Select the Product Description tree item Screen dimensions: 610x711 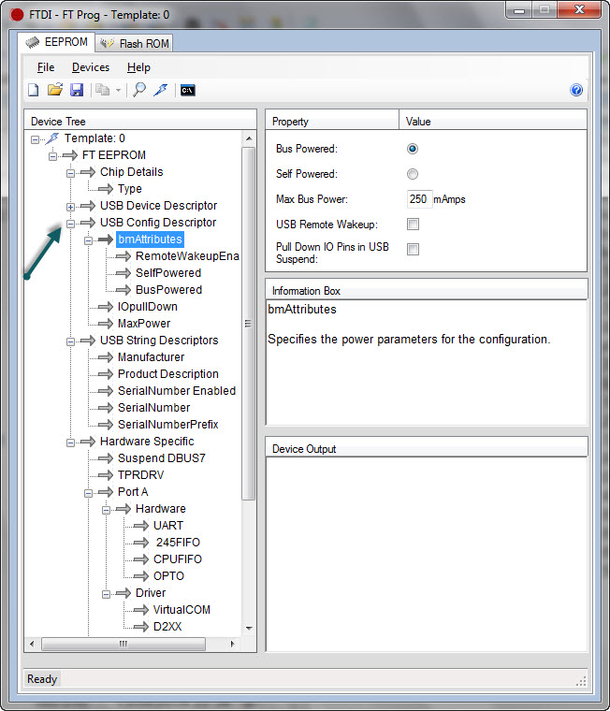(167, 374)
